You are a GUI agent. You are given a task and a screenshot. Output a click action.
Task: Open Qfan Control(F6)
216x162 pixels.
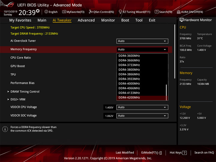101,12
